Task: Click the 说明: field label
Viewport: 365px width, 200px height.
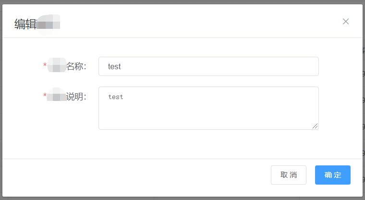Action: coord(76,96)
